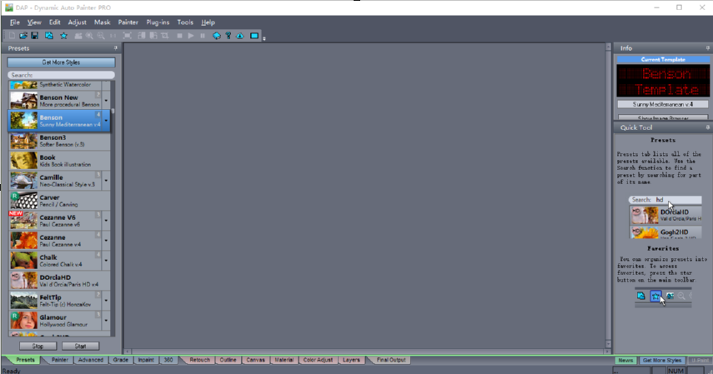Image resolution: width=713 pixels, height=374 pixels.
Task: Click the Sunny Mediterranean v.4 button
Action: tap(662, 104)
